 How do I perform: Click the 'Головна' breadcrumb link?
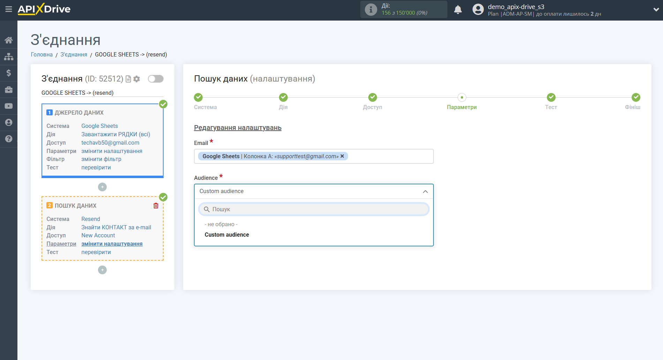[x=42, y=54]
